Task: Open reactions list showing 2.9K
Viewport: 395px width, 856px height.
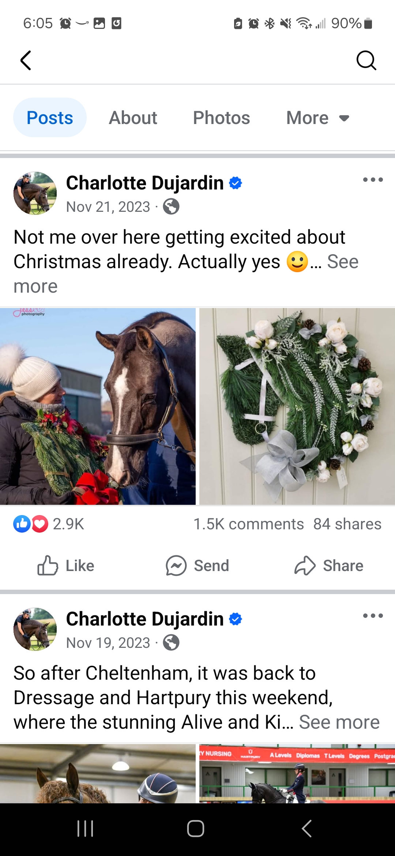Action: tap(49, 524)
